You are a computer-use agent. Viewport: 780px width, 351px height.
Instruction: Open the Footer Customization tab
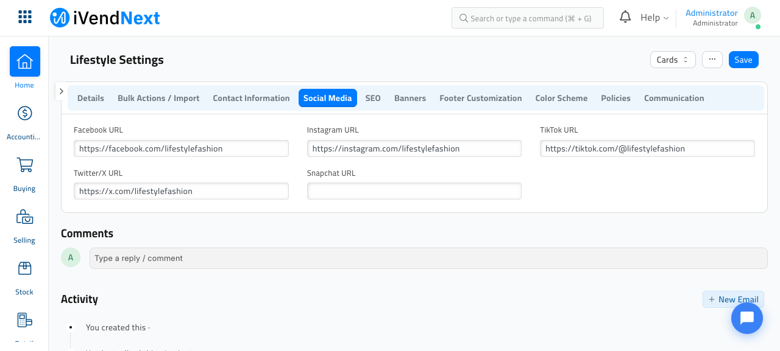point(481,98)
